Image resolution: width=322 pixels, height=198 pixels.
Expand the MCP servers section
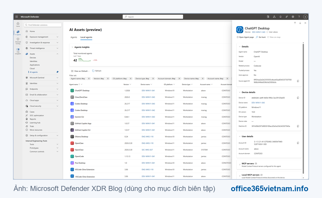coord(240,165)
